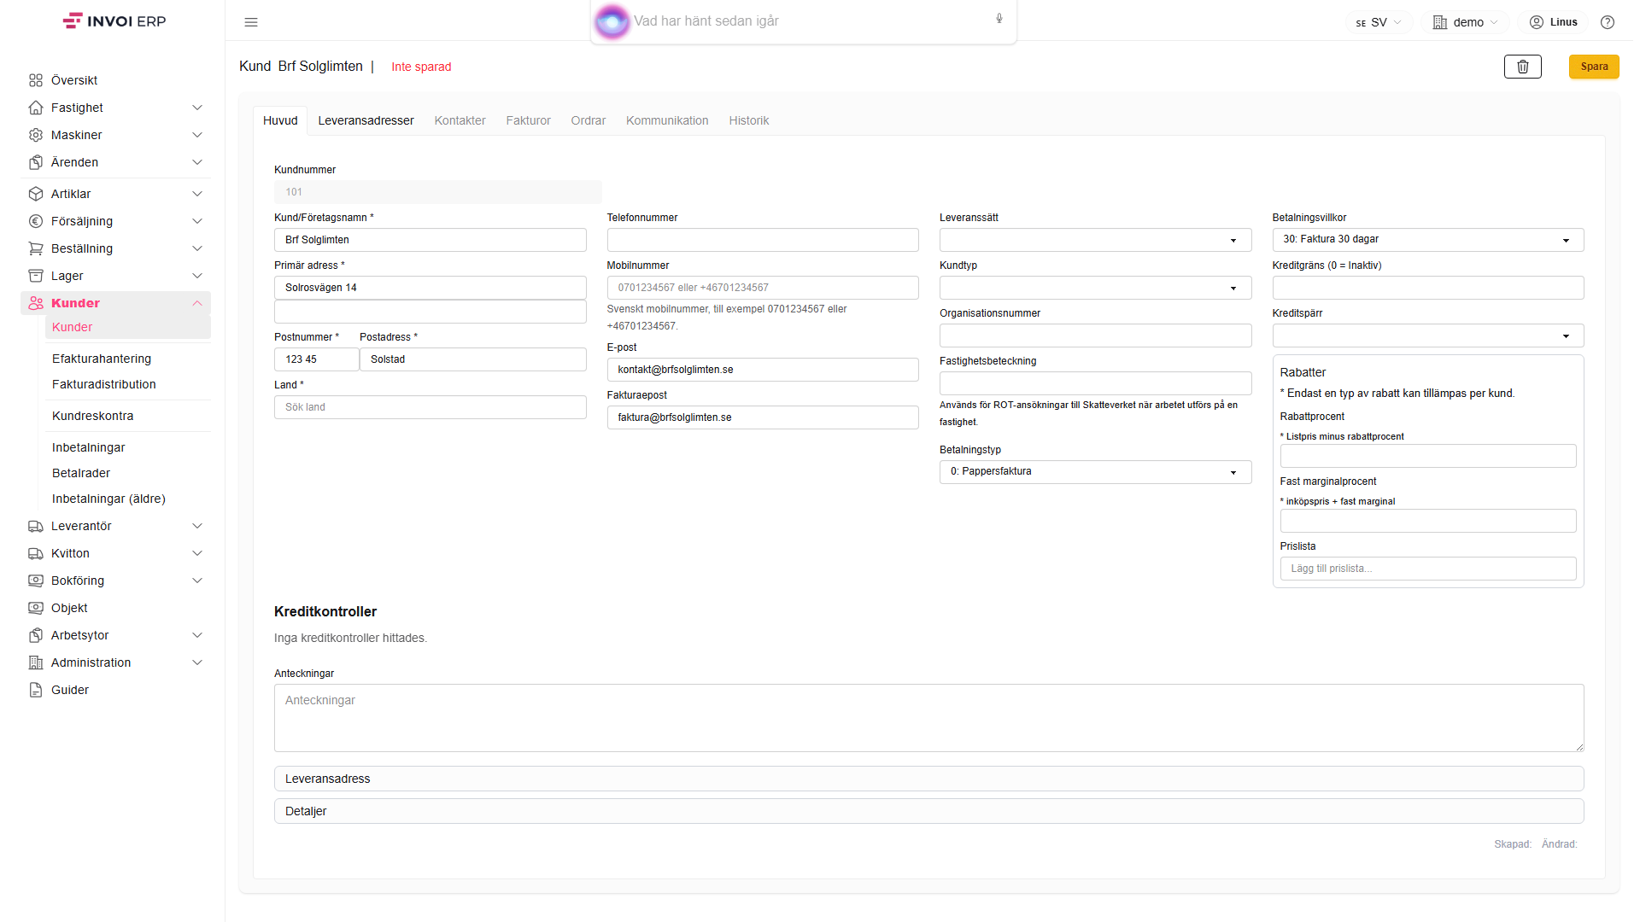
Task: Click the Bokföring money icon
Action: [36, 581]
